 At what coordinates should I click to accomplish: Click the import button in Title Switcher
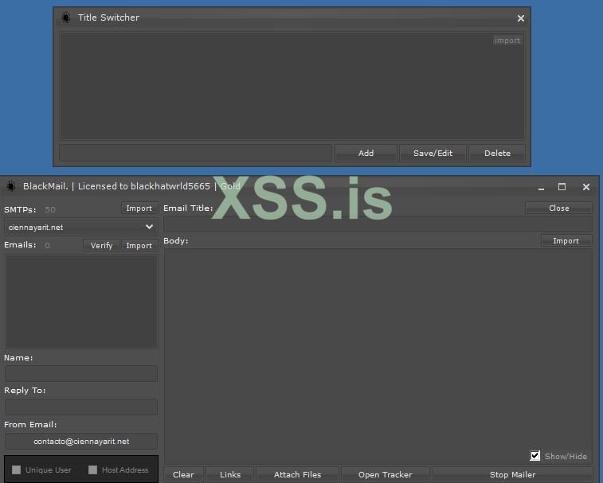507,41
